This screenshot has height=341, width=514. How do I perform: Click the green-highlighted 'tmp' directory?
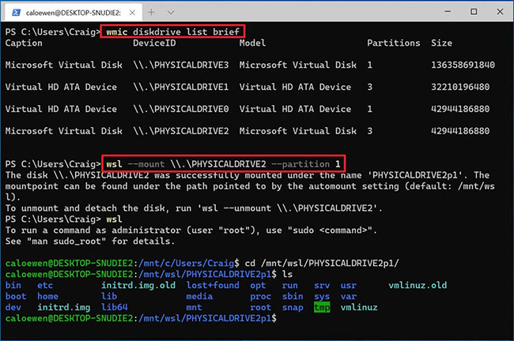[x=322, y=307]
